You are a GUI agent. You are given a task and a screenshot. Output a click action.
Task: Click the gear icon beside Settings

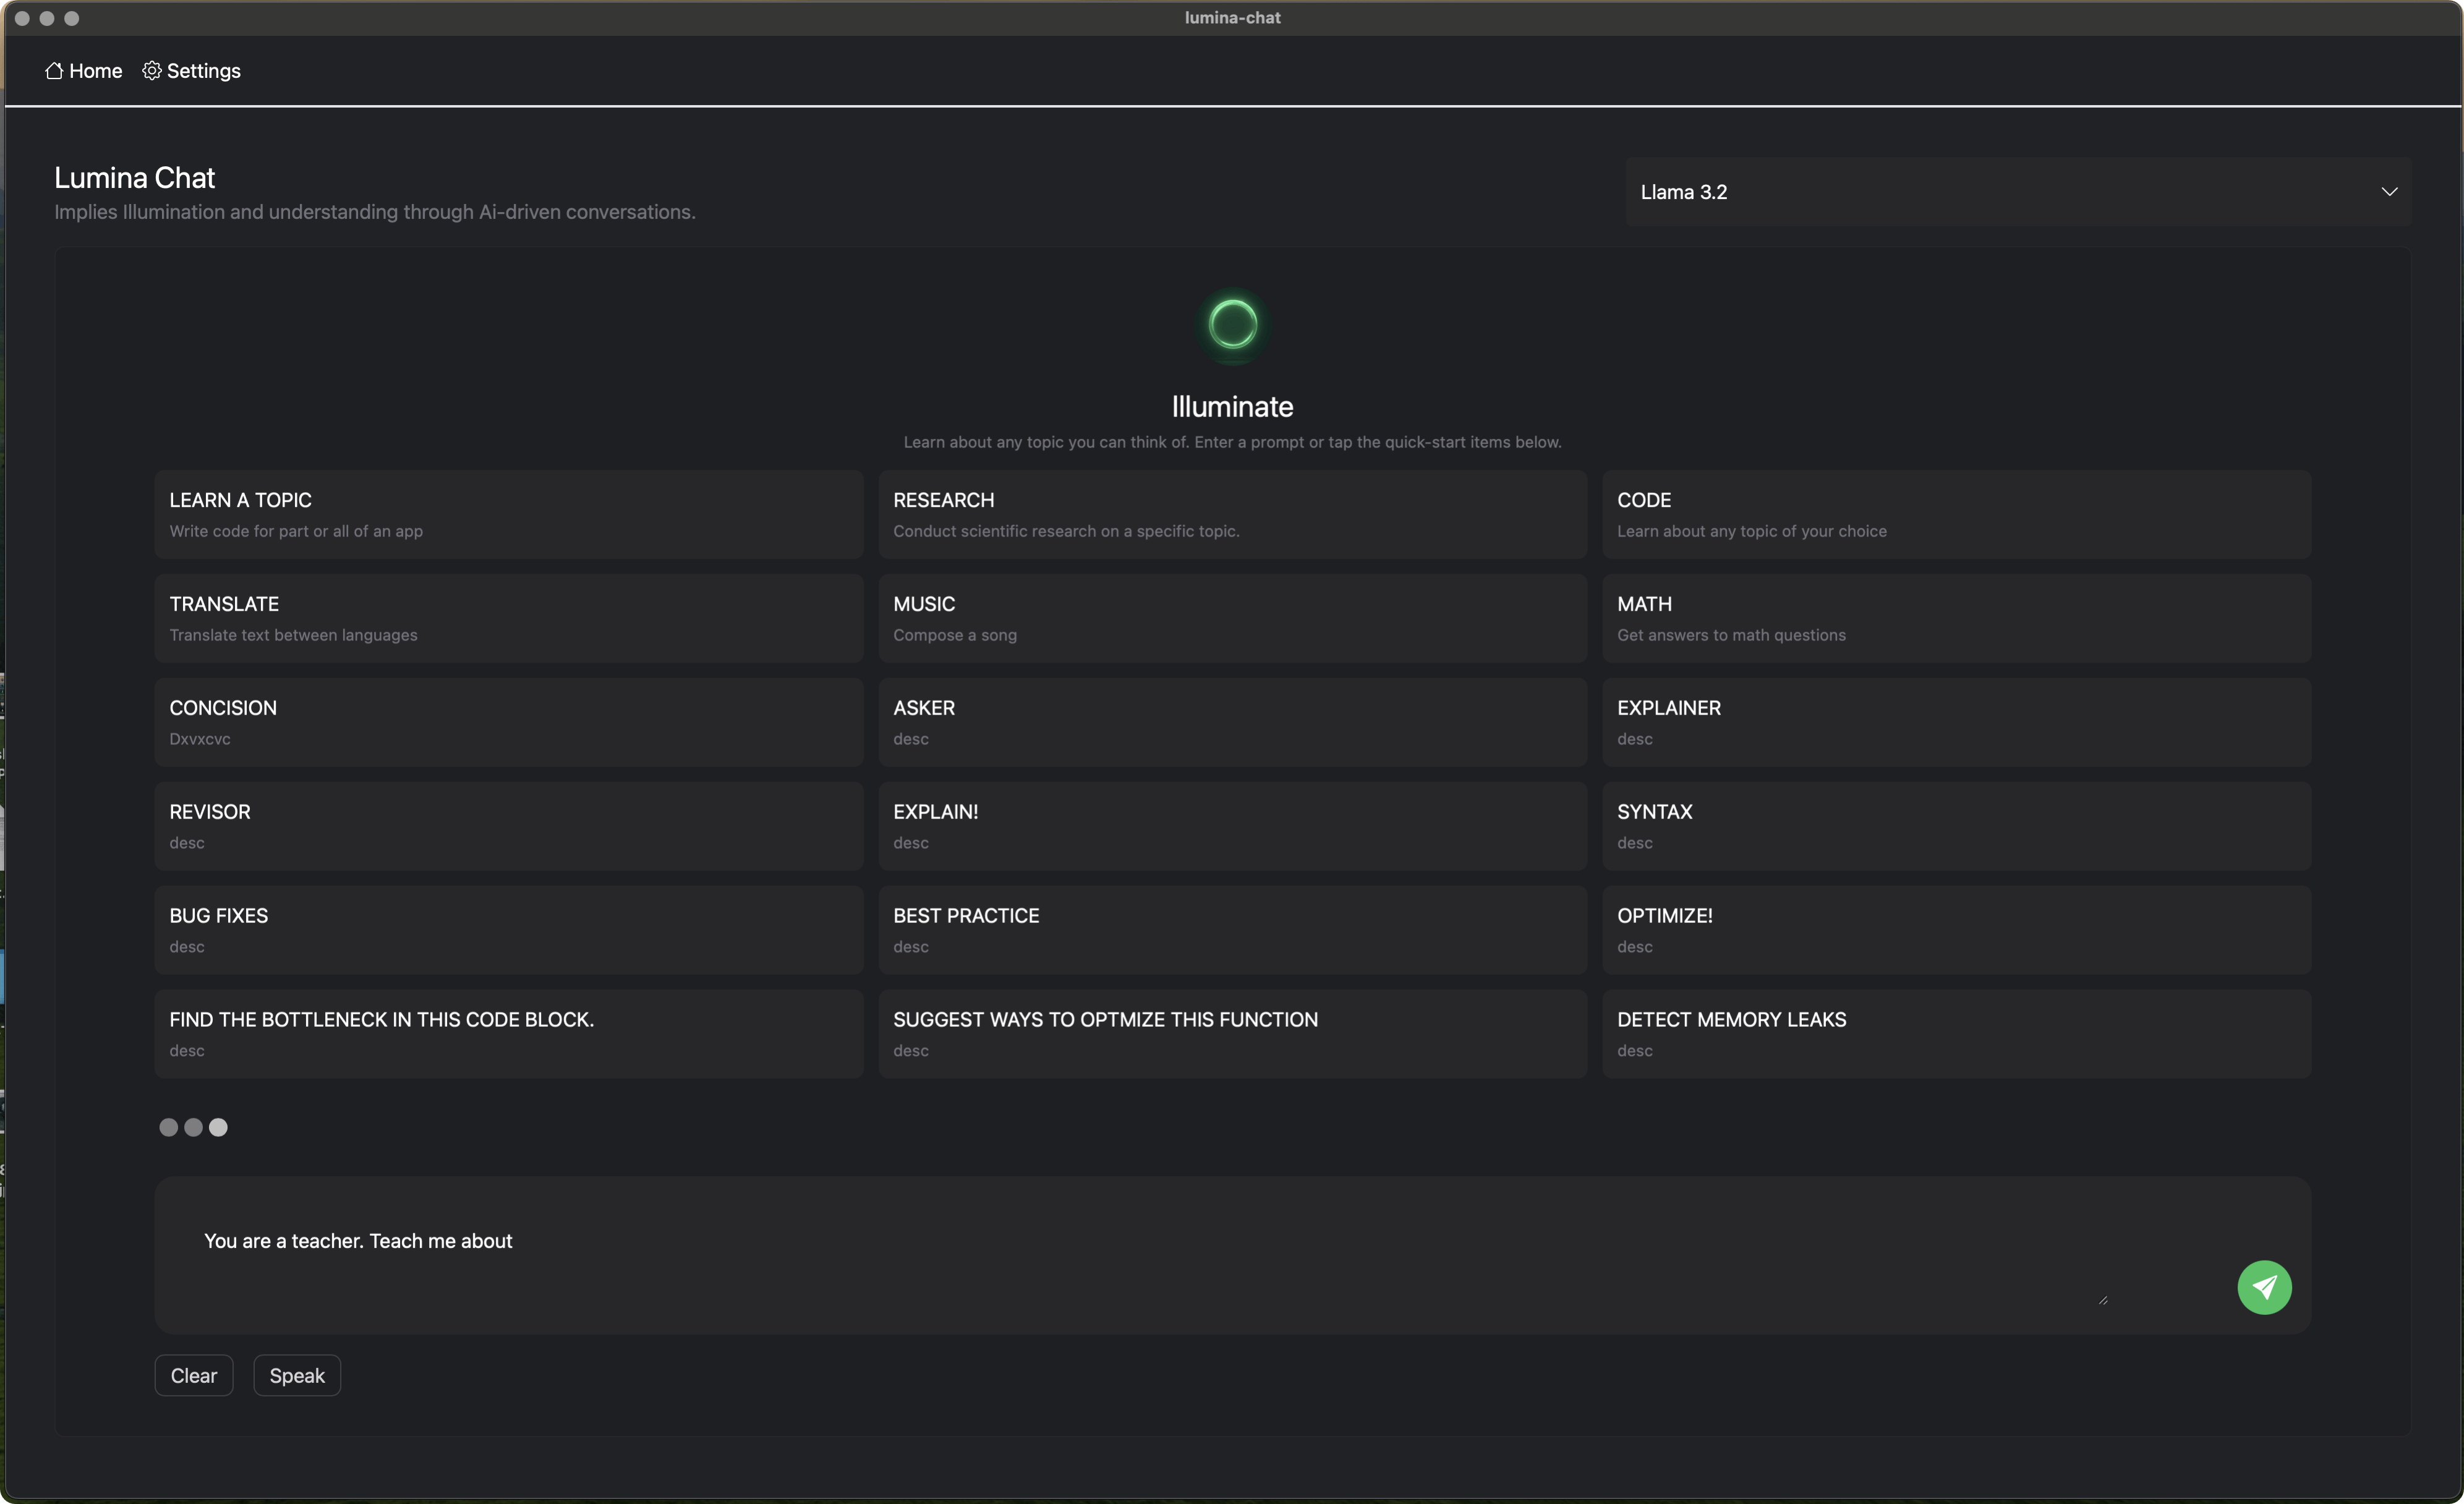(151, 71)
